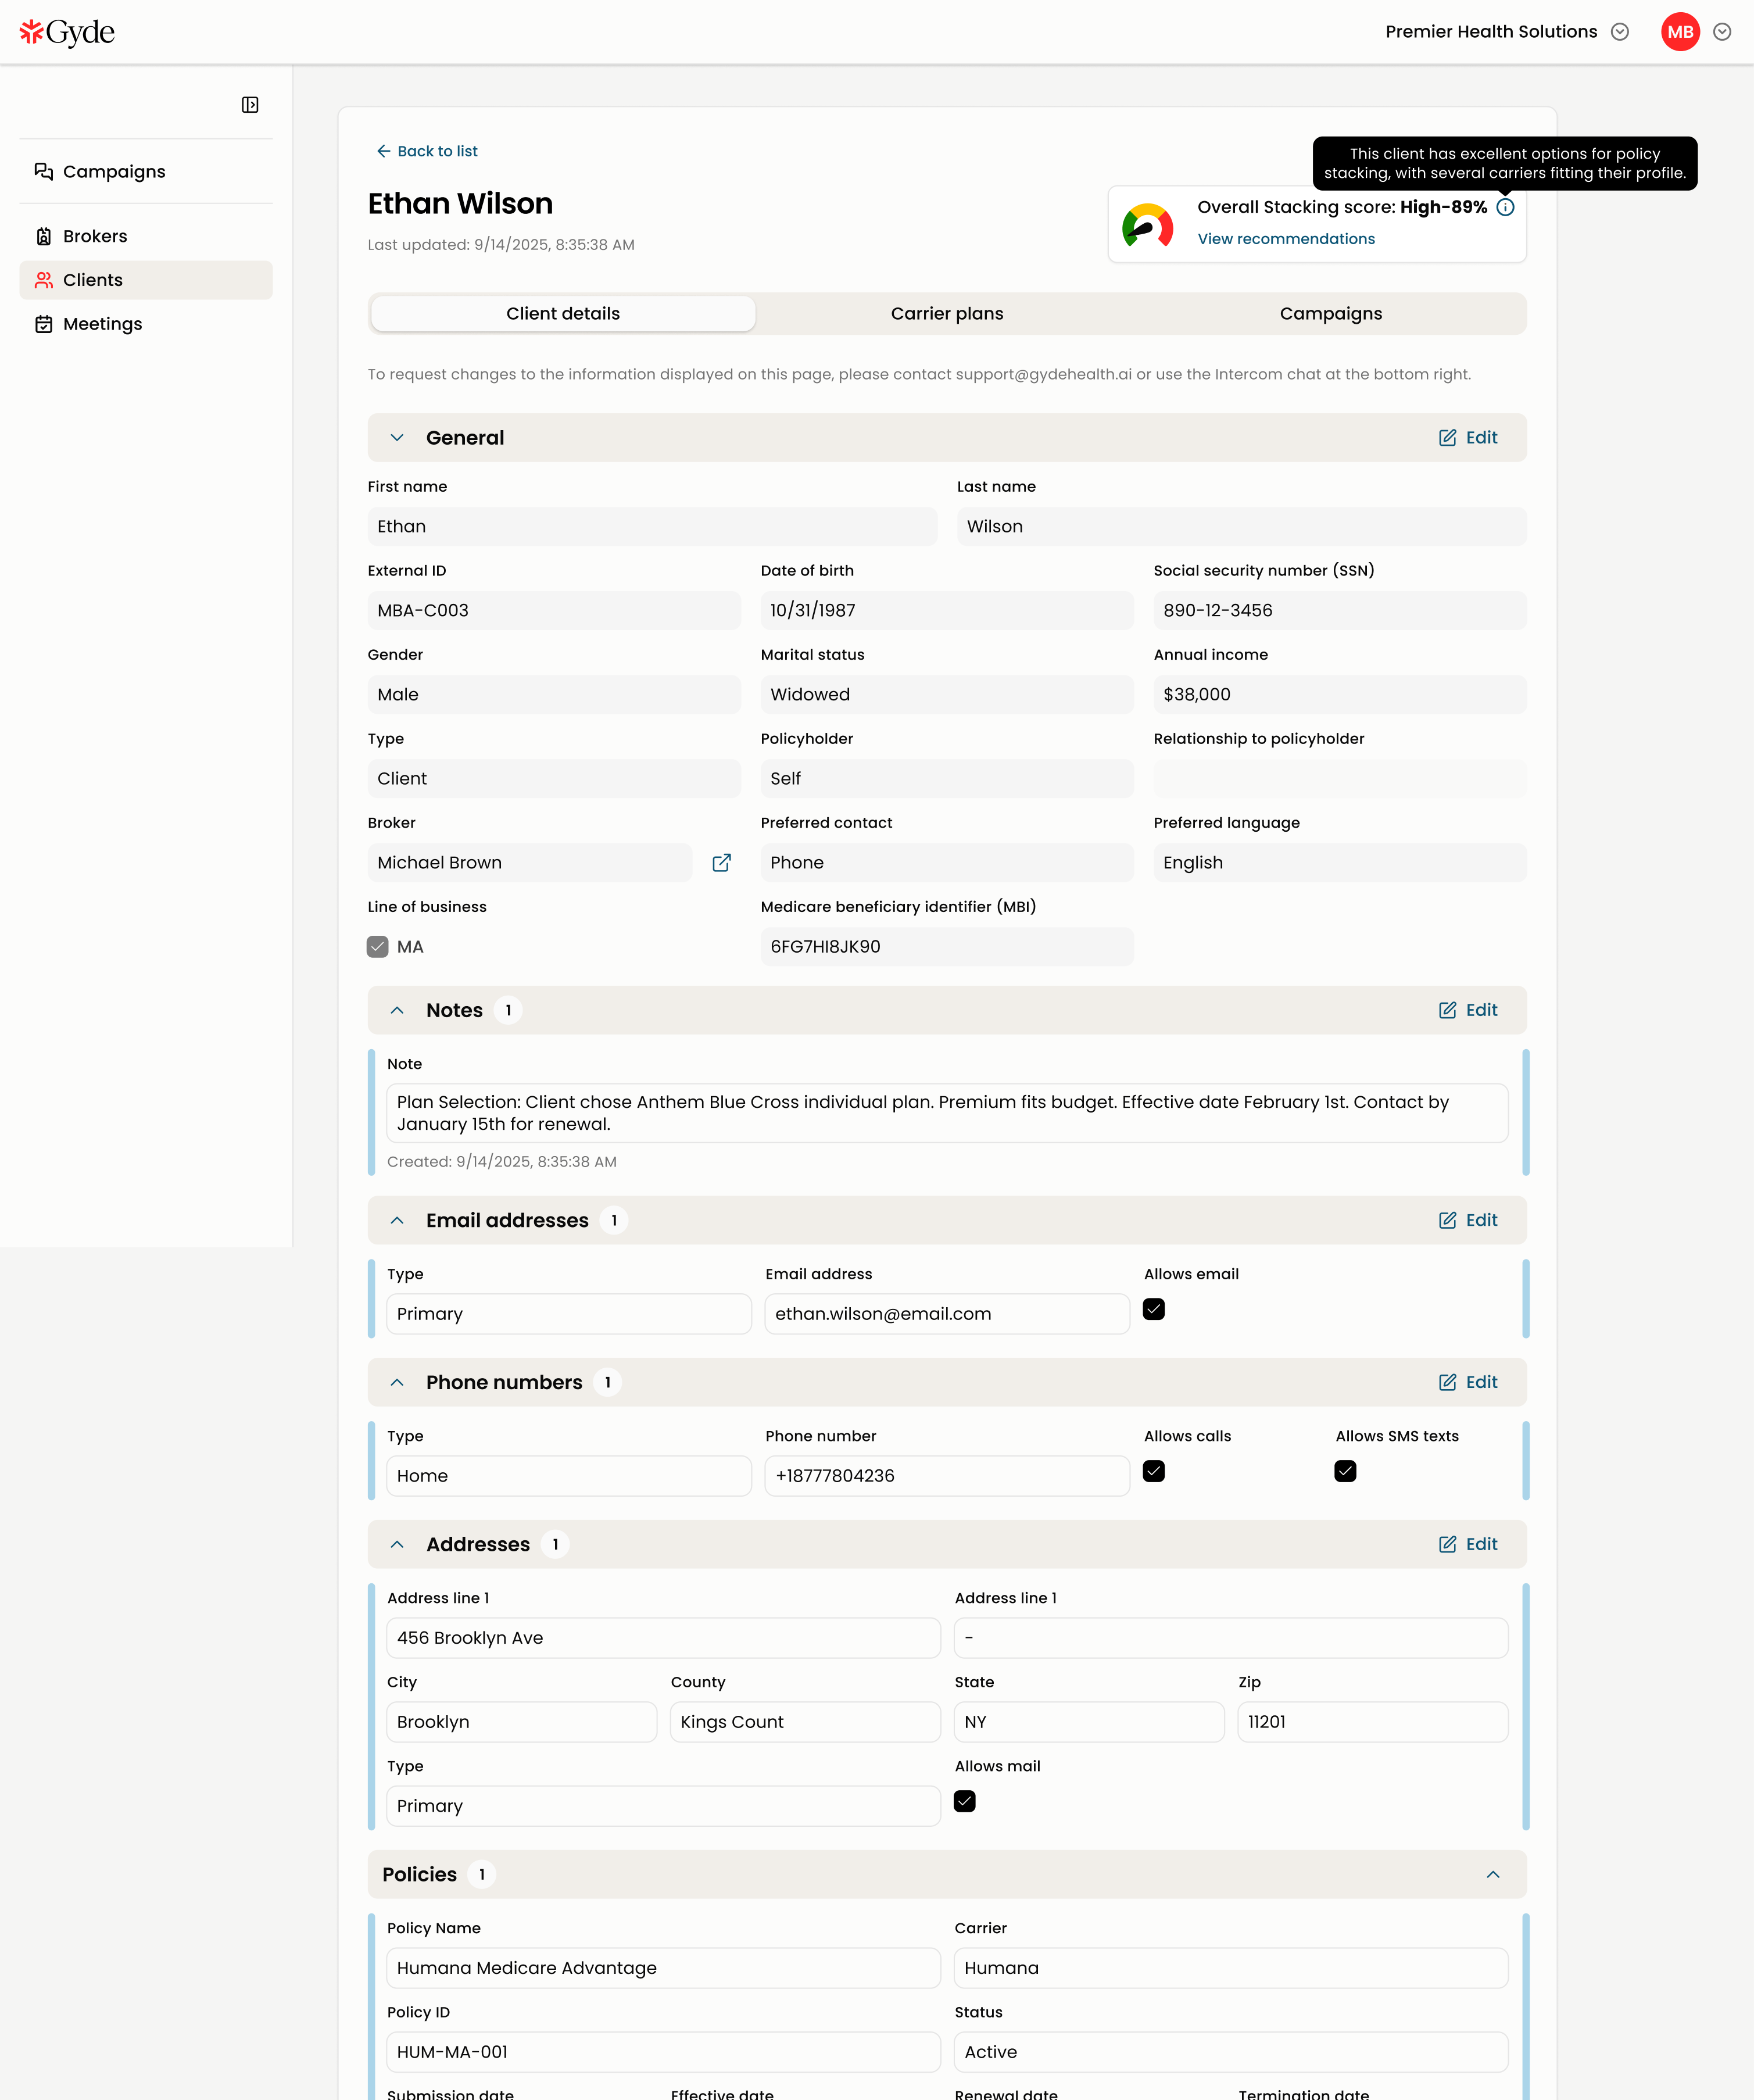Switch to the Carrier plans tab
The height and width of the screenshot is (2100, 1754).
[x=947, y=314]
